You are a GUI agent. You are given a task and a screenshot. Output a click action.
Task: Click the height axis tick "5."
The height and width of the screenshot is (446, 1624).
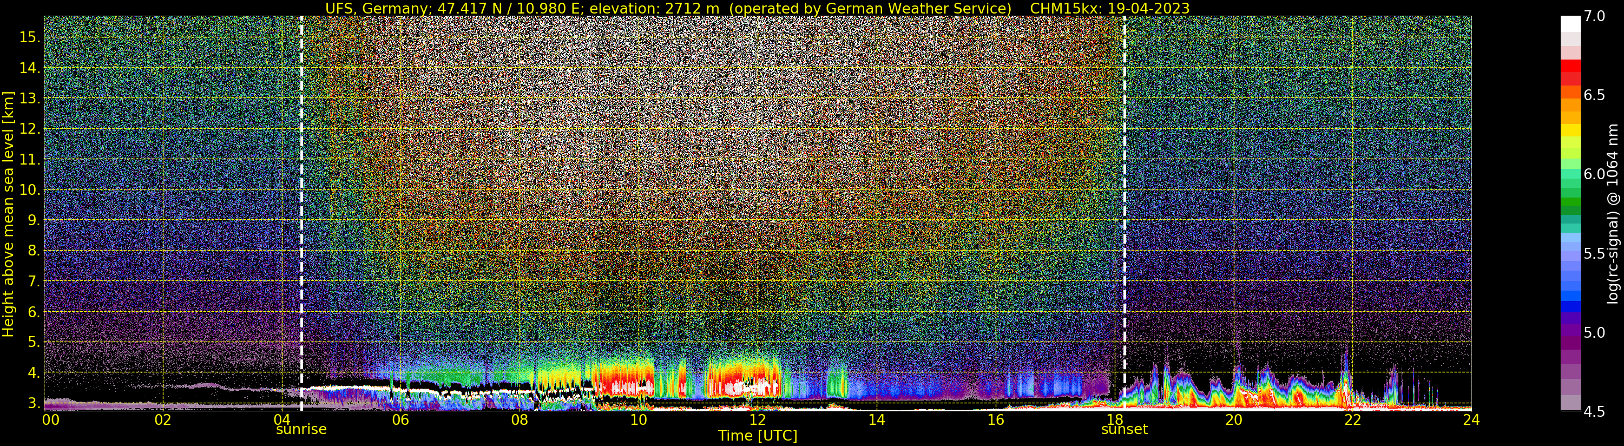pyautogui.click(x=34, y=342)
